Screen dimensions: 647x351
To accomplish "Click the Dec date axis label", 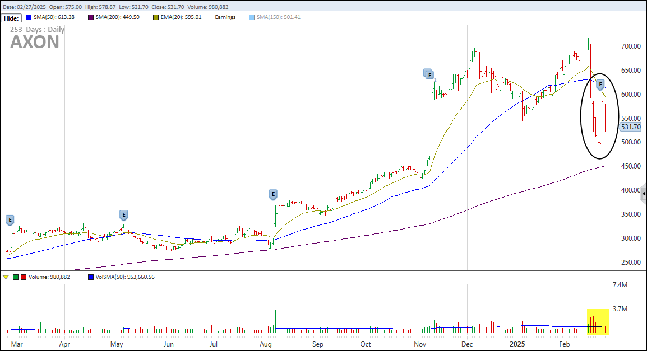I will 467,344.
